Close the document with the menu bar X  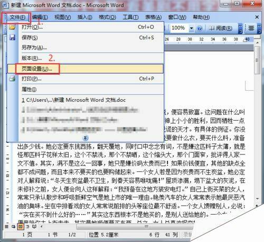[257, 17]
